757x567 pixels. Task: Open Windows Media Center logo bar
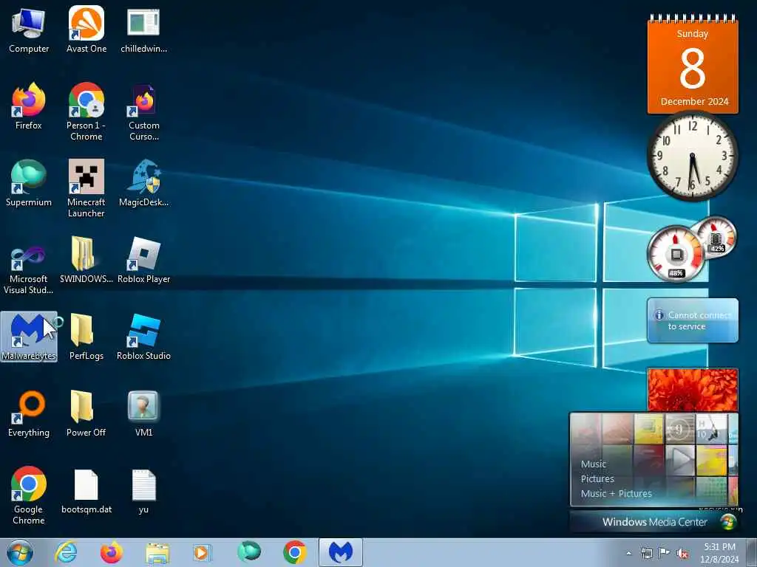654,522
